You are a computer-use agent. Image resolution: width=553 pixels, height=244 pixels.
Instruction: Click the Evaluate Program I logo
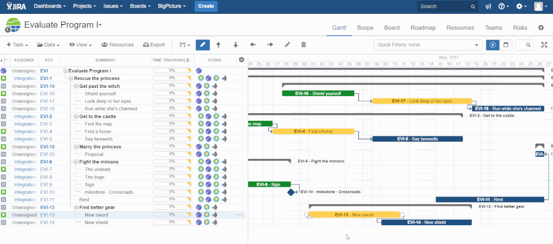click(13, 25)
